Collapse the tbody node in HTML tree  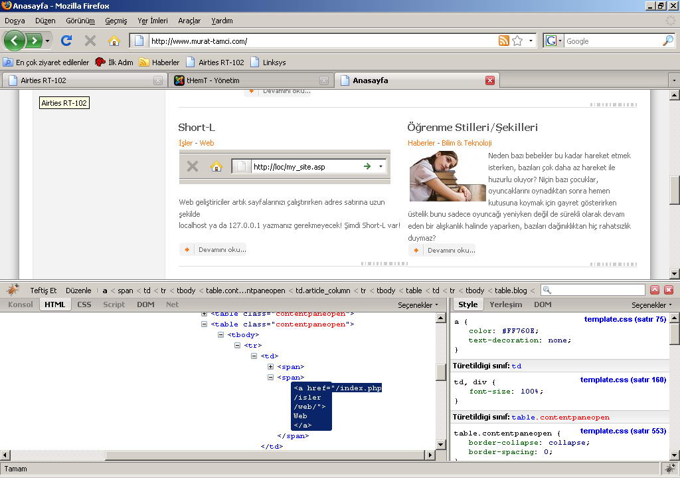[222, 335]
